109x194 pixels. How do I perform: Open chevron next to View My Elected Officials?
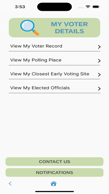99,89
